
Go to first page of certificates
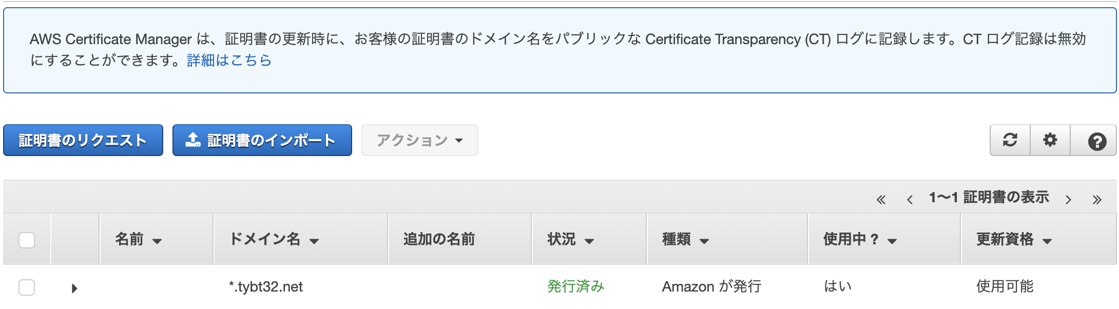881,200
